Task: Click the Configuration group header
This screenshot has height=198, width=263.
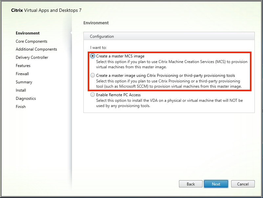Action: [x=102, y=36]
